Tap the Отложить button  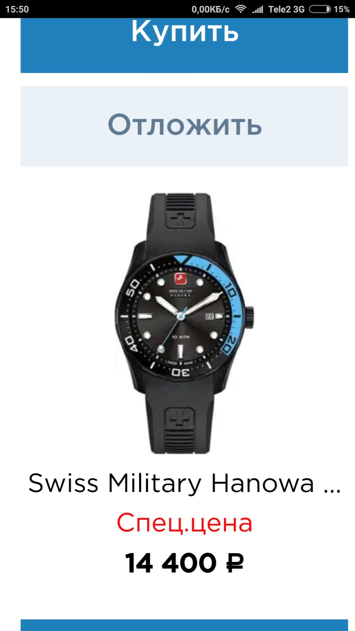point(184,126)
